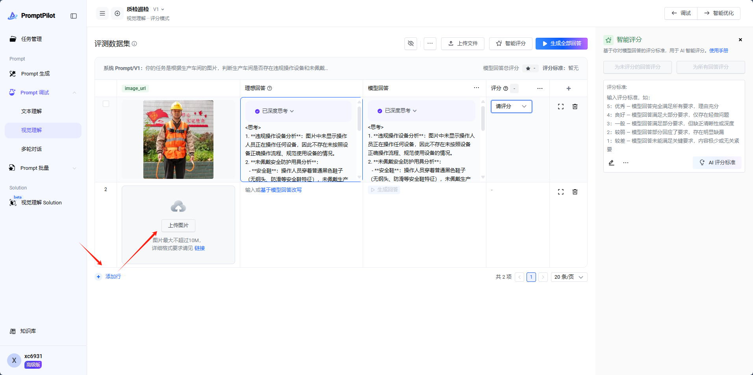The height and width of the screenshot is (375, 753).
Task: Click the 理想回答 scrollbar in row one
Action: pyautogui.click(x=359, y=118)
